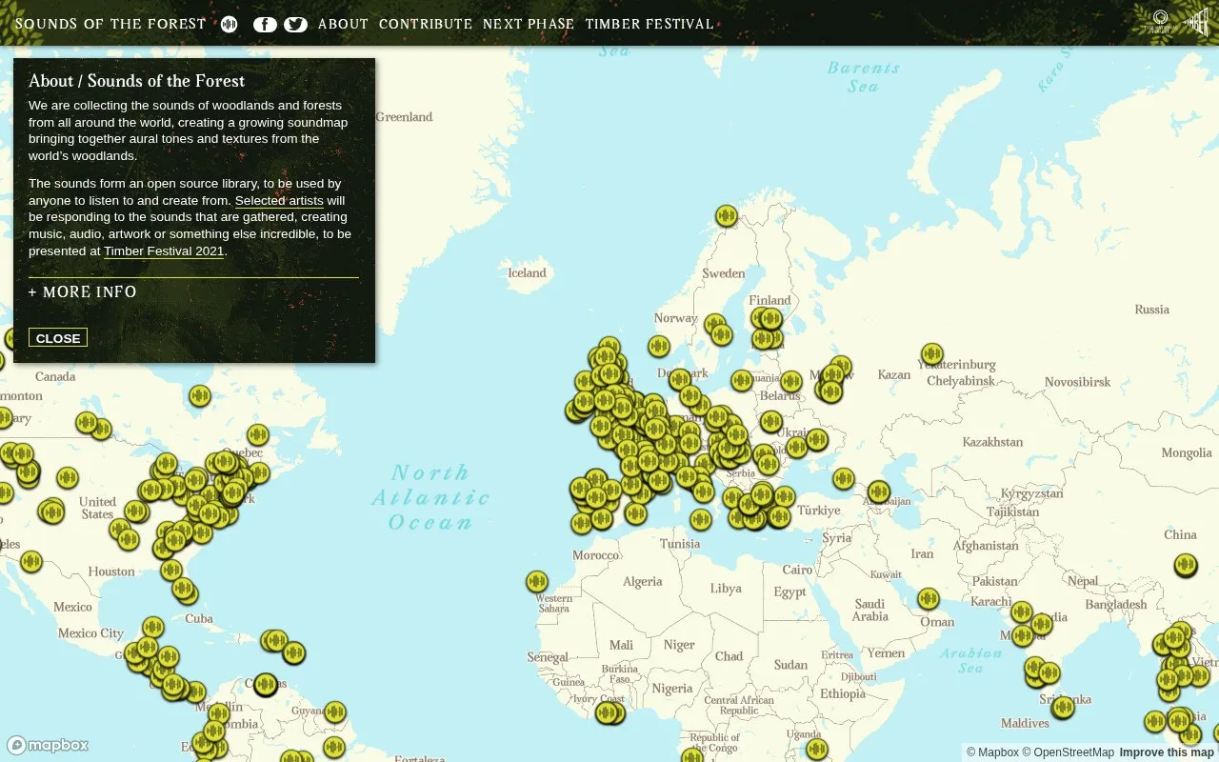Screen dimensions: 1219x762
Task: Click The National Forest logo in header
Action: tap(1160, 22)
